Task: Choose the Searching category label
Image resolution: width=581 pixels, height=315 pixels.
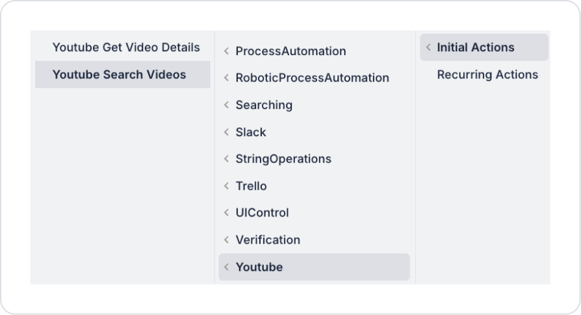Action: click(x=264, y=105)
